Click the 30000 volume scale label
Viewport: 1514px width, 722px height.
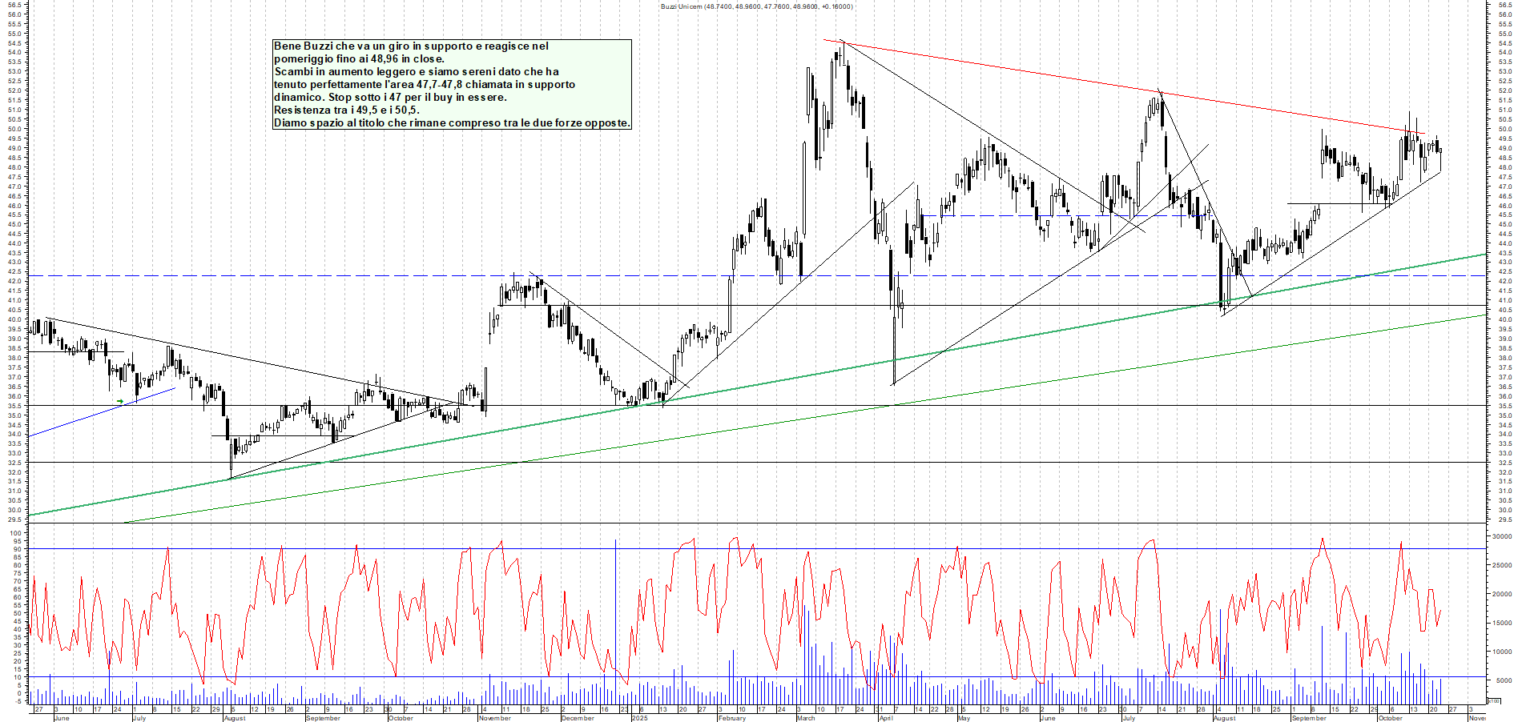click(1501, 536)
